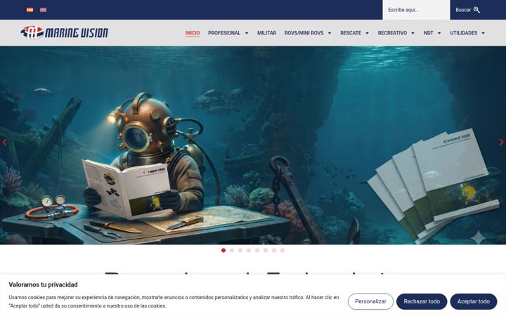Image resolution: width=506 pixels, height=316 pixels.
Task: Open the UTILIDADES menu item
Action: (463, 33)
